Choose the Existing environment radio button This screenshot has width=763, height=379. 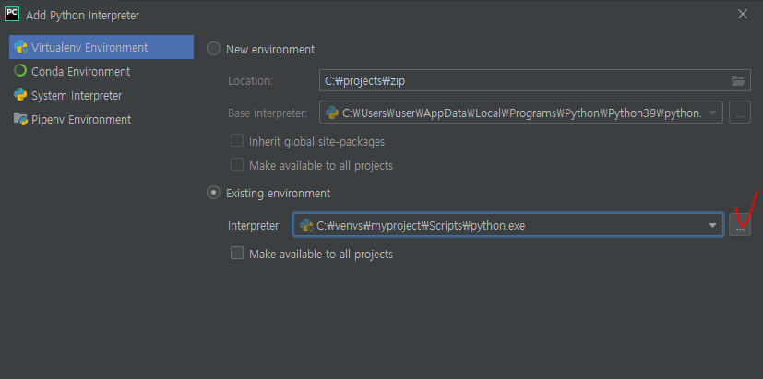tap(214, 193)
